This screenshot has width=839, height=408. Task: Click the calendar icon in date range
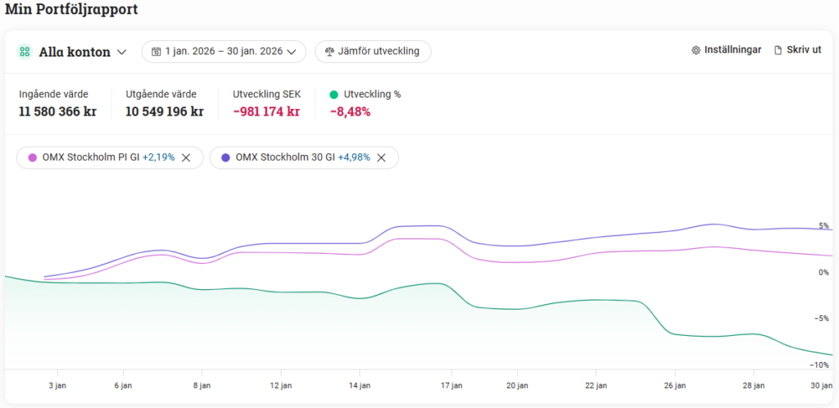(x=156, y=52)
